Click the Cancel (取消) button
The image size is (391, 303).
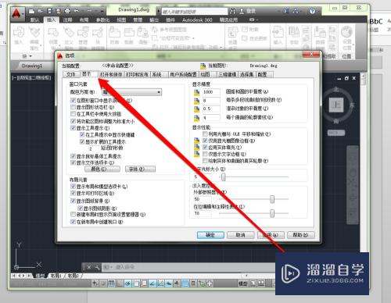coord(241,235)
